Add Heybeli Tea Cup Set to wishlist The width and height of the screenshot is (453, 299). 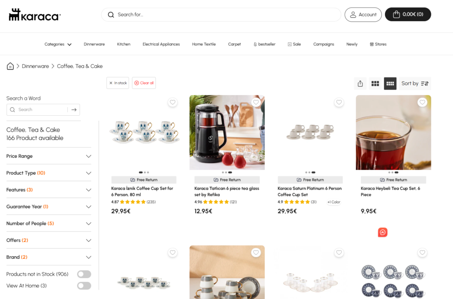422,102
